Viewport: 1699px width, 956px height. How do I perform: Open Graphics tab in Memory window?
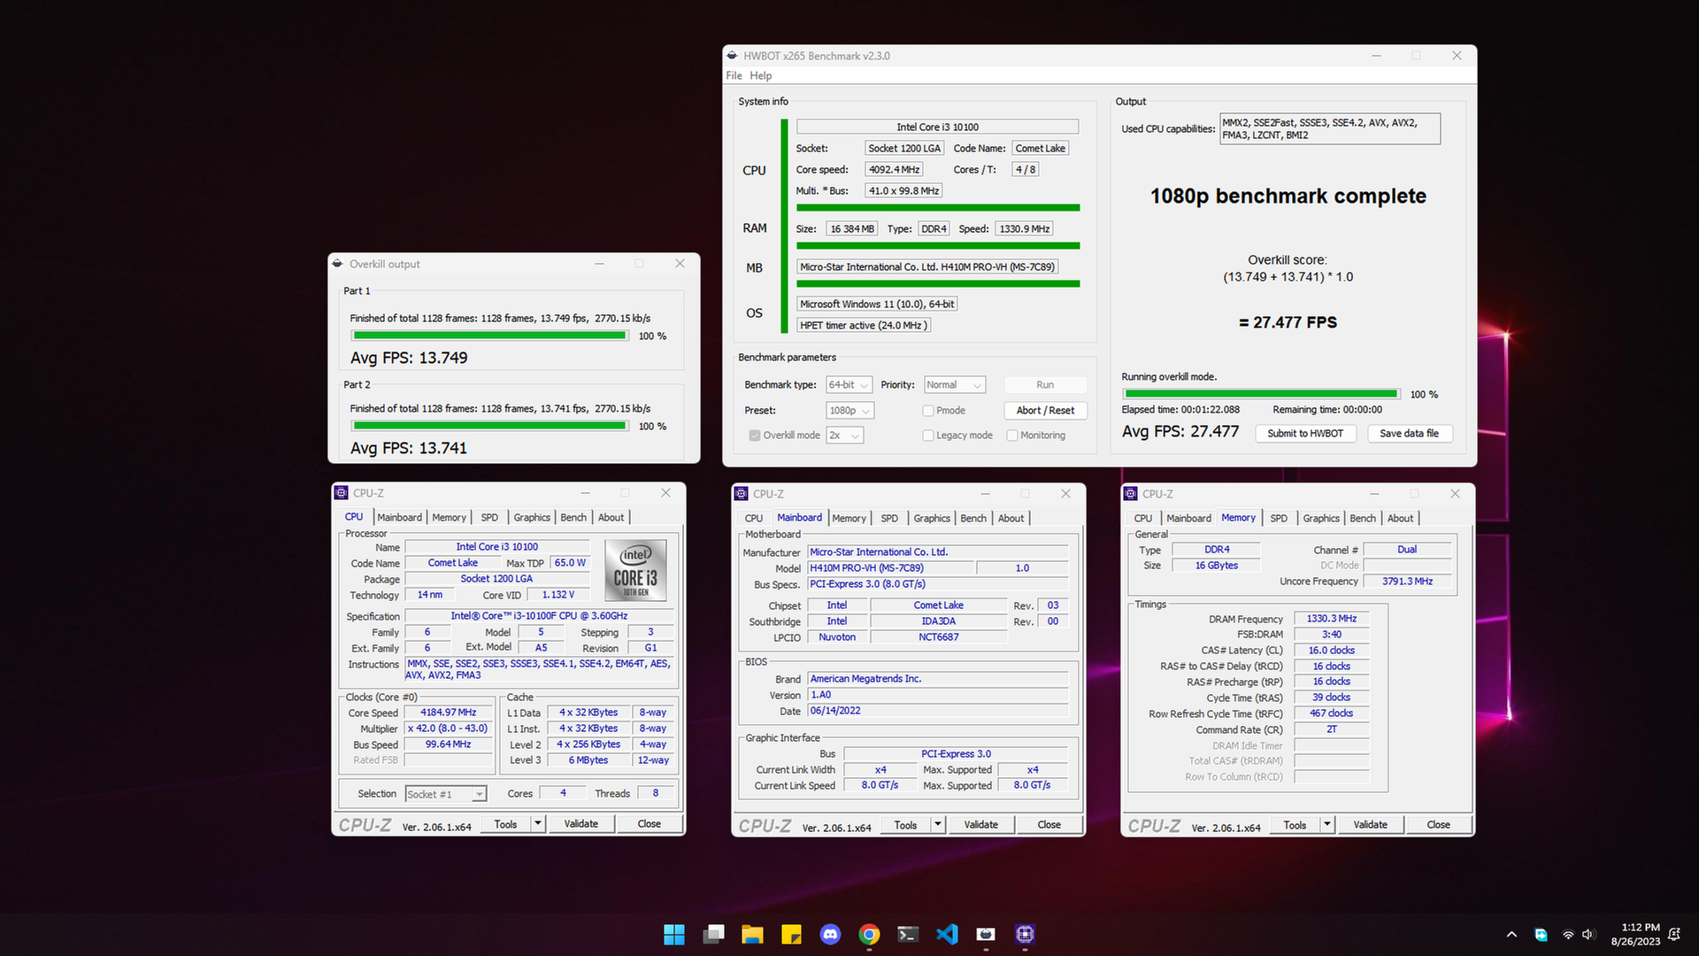[x=1321, y=519]
